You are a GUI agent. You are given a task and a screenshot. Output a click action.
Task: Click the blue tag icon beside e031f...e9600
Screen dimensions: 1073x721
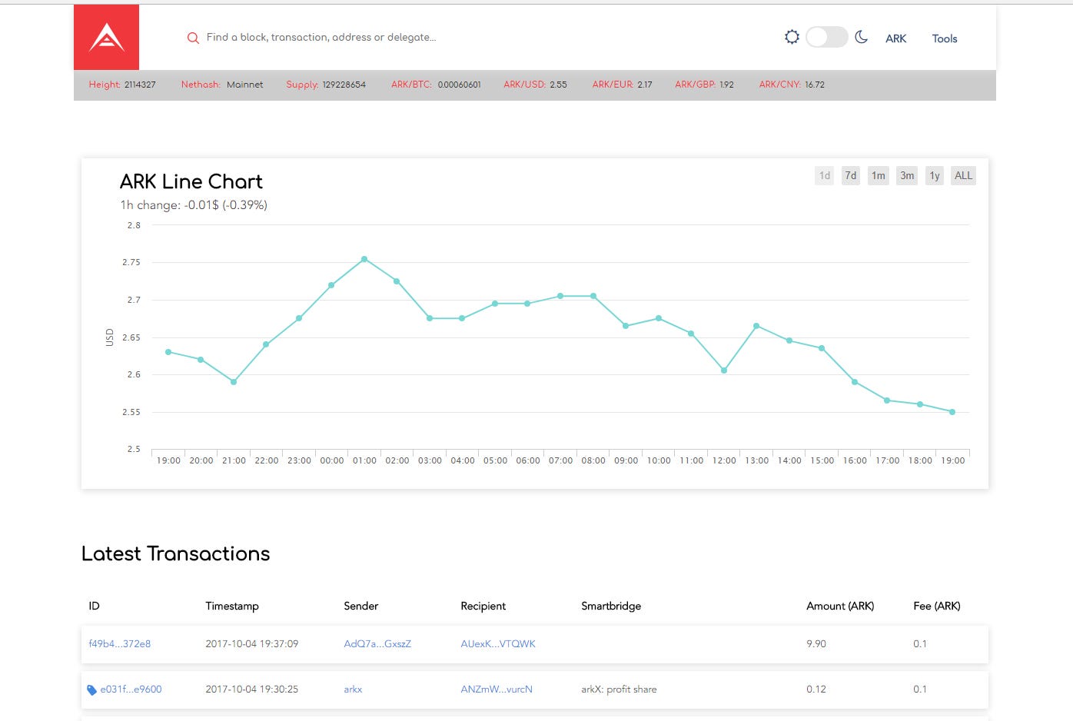point(91,689)
